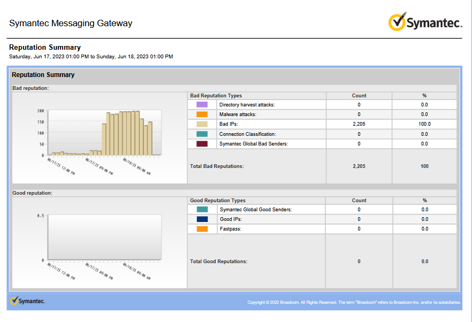Click the 'Good reputation:' section label
Image resolution: width=472 pixels, height=322 pixels.
pyautogui.click(x=32, y=193)
